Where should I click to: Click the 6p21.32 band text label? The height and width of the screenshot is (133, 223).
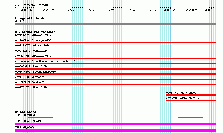pos(20,21)
